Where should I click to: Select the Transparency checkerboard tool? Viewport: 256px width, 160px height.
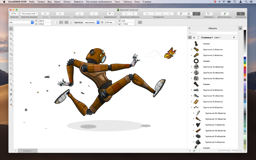click(x=11, y=94)
